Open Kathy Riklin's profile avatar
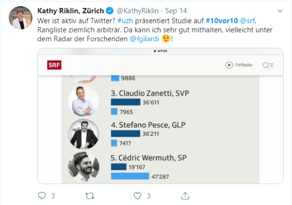Image resolution: width=292 pixels, height=205 pixels. pos(21,18)
